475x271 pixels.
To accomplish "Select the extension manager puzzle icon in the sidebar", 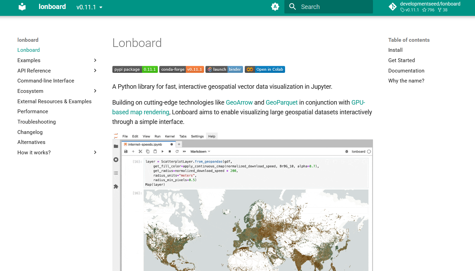I will click(116, 187).
